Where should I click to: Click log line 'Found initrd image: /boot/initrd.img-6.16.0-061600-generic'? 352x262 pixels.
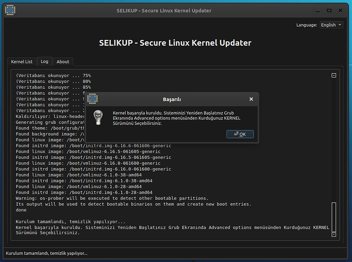[94, 169]
